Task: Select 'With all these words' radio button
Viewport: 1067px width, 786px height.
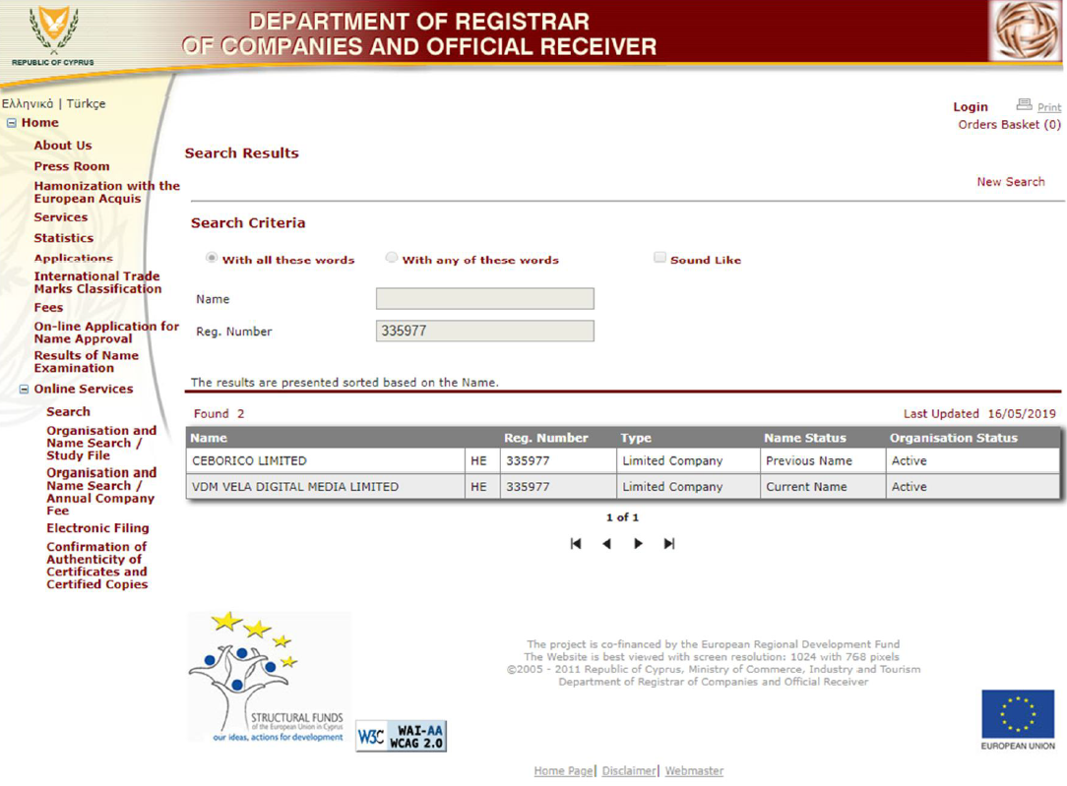Action: 212,258
